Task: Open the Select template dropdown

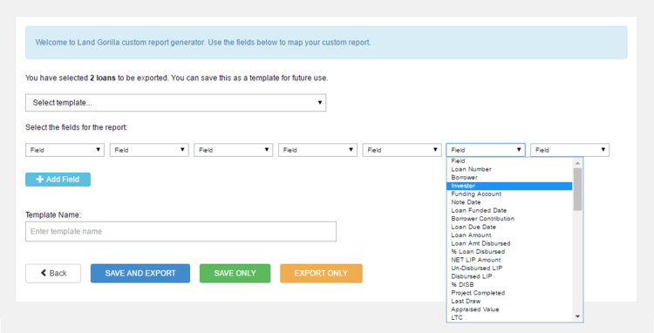Action: [175, 103]
